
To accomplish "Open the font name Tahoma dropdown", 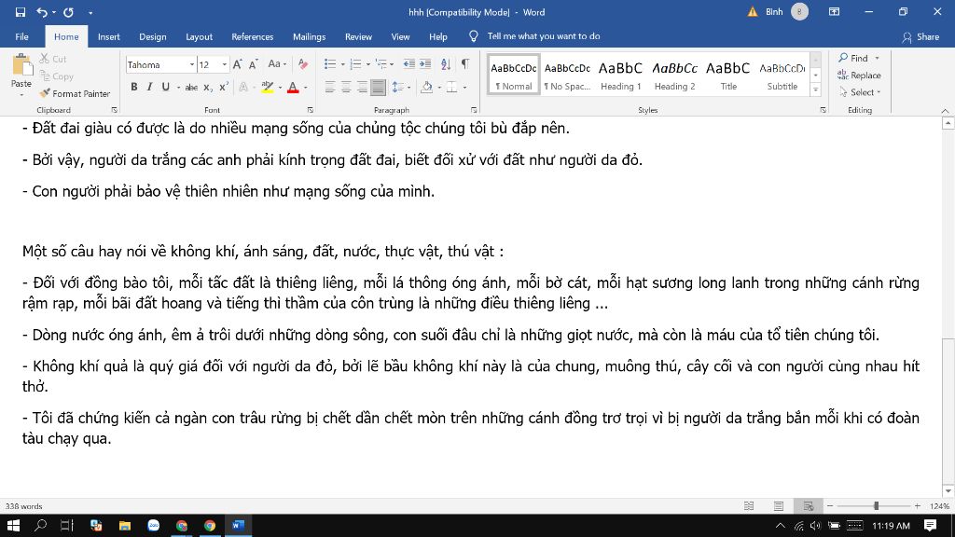I will (192, 64).
